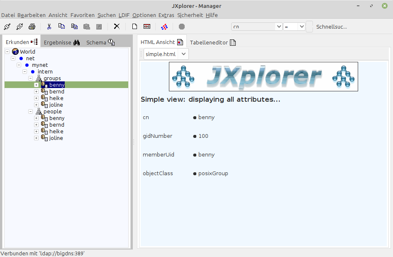The image size is (393, 257).
Task: Select joline entry under people
Action: (x=56, y=138)
